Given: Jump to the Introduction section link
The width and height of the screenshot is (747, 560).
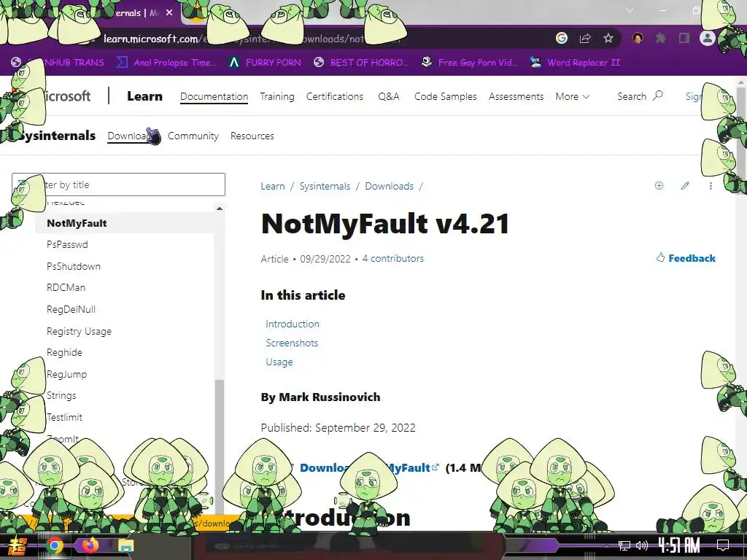Looking at the screenshot, I should 292,324.
